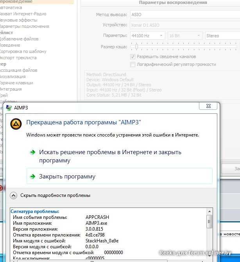Select "Горячие клавиши" settings item

click(x=16, y=83)
